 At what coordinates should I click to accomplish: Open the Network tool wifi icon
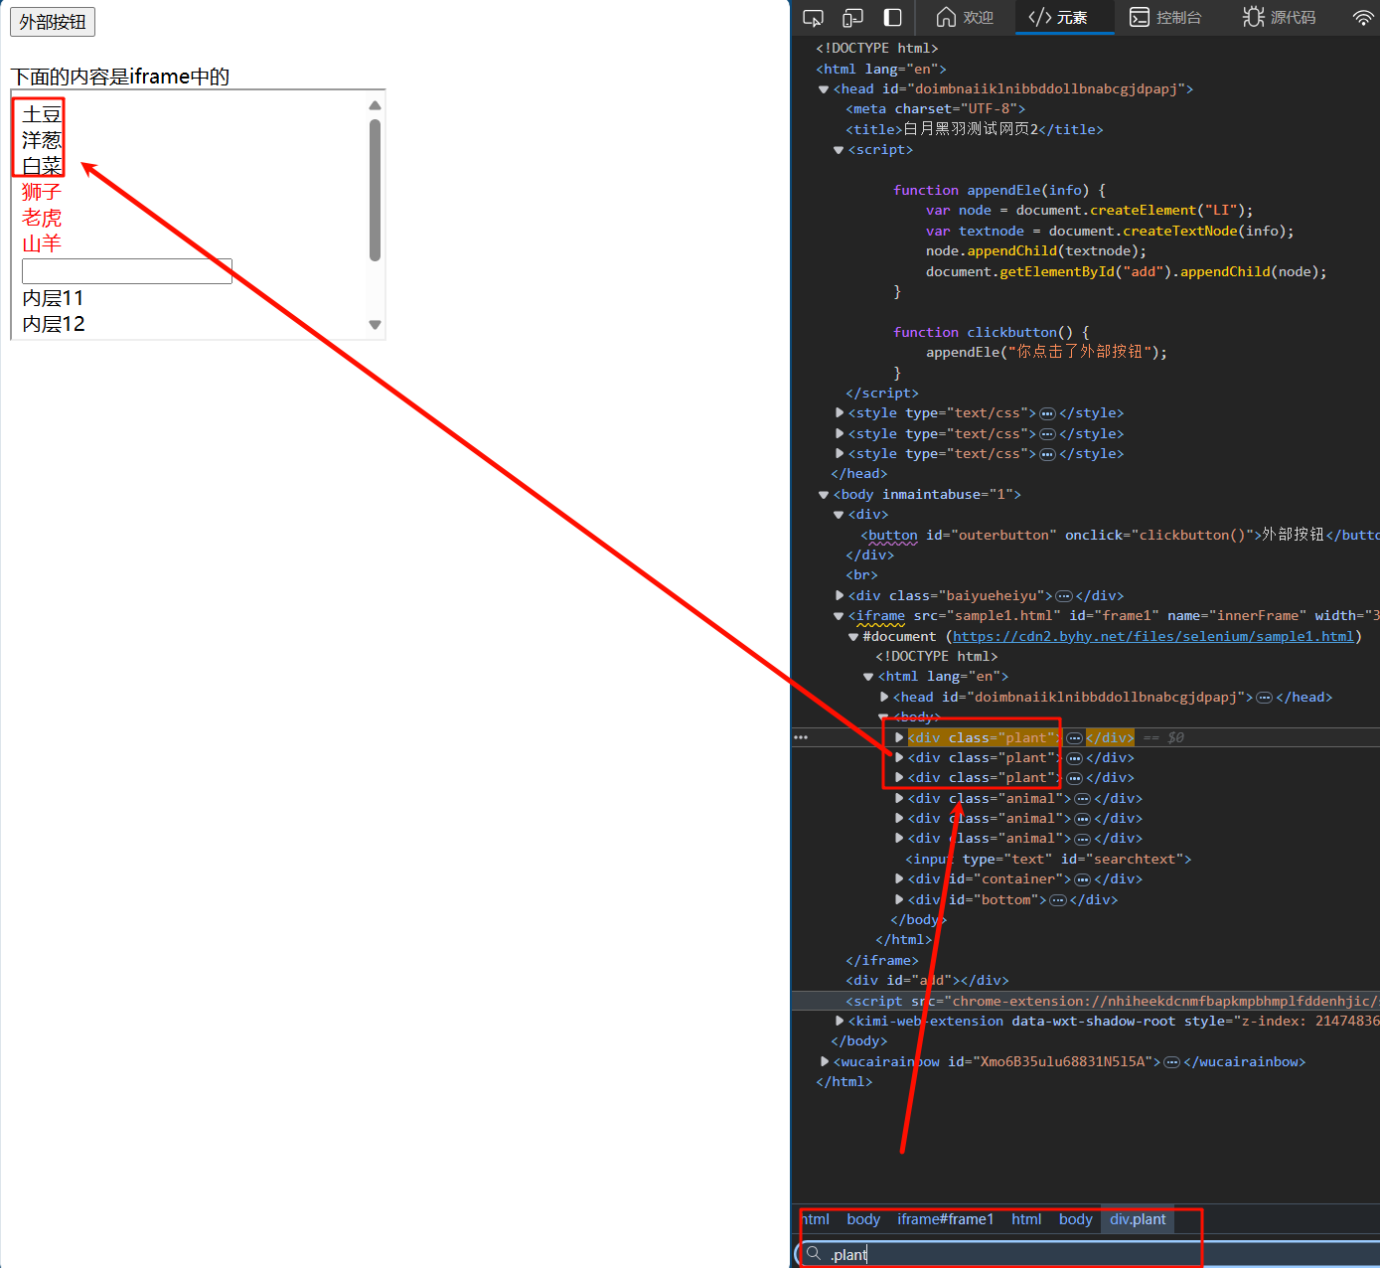[1364, 17]
